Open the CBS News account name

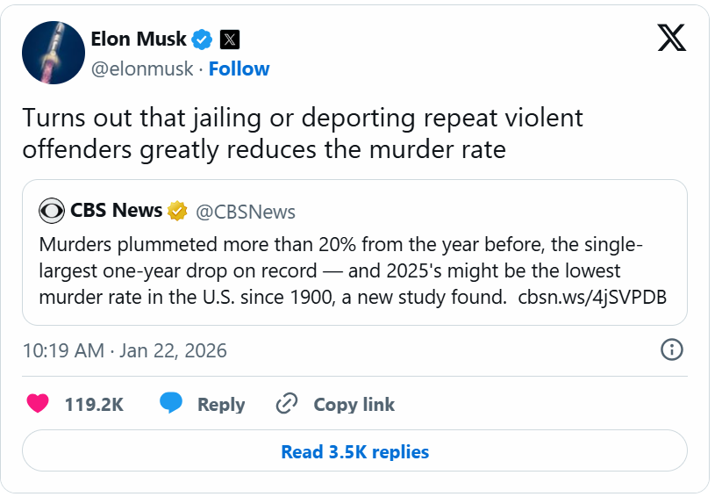pos(116,211)
